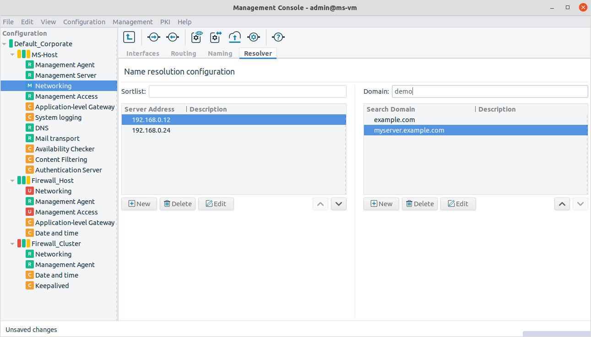Select the myserver.example.com search domain
Viewport: 591px width, 337px height.
[476, 130]
